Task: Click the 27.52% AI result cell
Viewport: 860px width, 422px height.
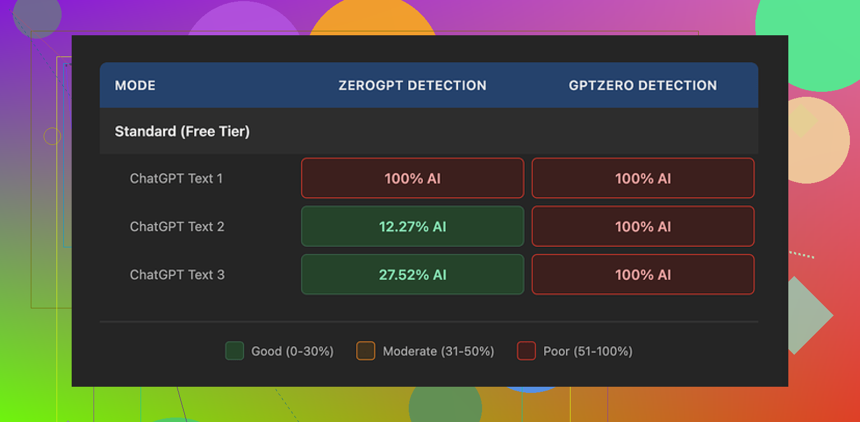Action: (412, 275)
